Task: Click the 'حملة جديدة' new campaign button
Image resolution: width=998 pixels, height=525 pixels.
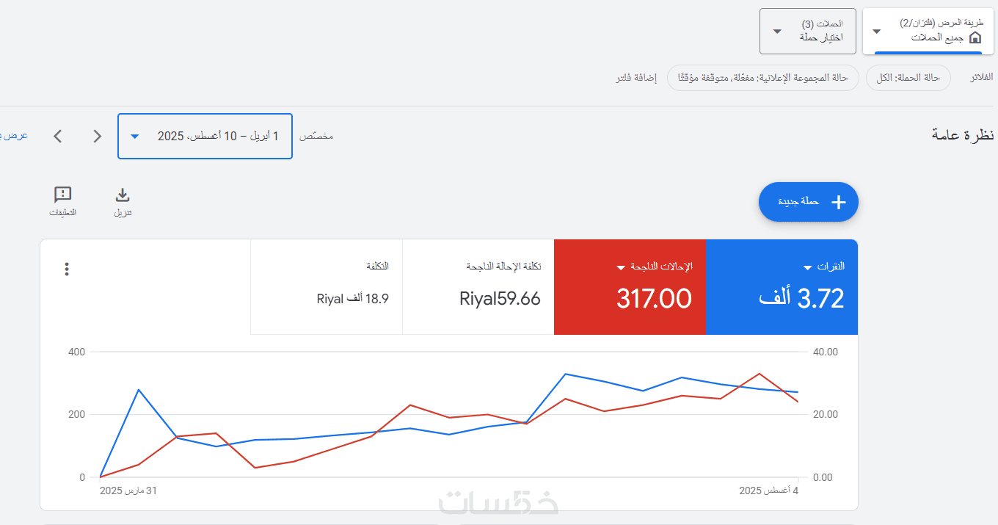Action: pyautogui.click(x=808, y=202)
